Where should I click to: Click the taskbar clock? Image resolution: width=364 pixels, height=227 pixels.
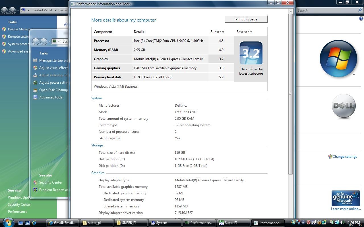pyautogui.click(x=353, y=223)
